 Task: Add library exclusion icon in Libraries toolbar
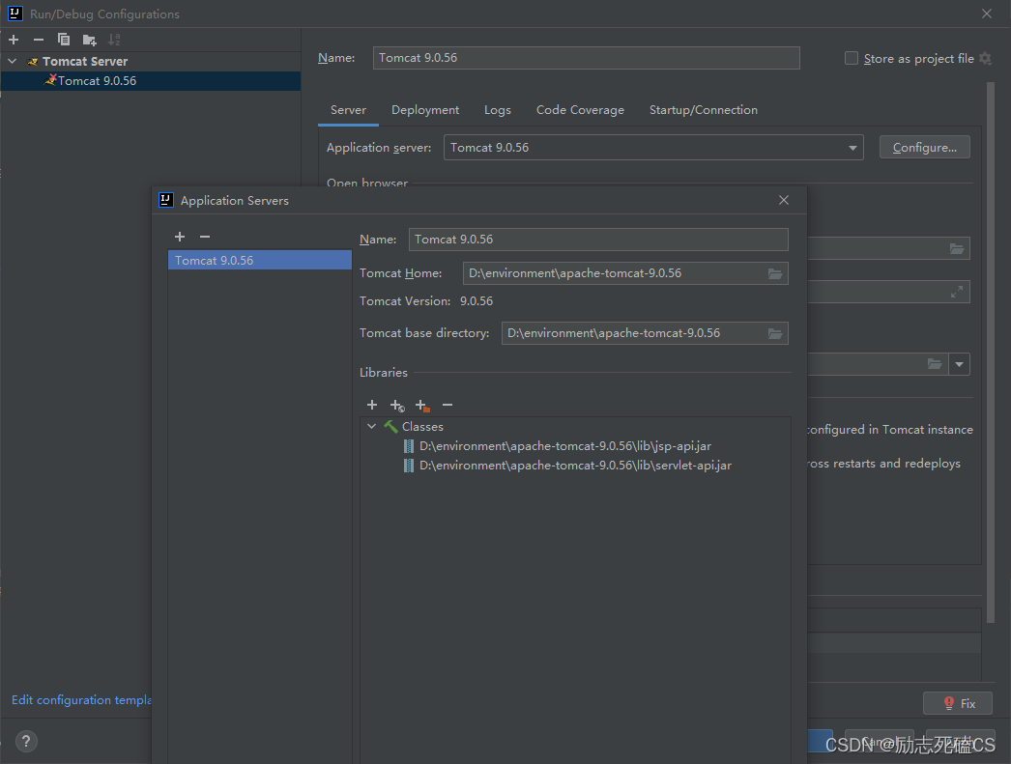click(422, 406)
